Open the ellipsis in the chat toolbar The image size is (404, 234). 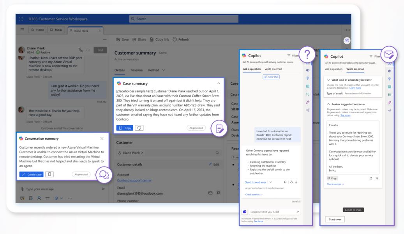[70, 198]
